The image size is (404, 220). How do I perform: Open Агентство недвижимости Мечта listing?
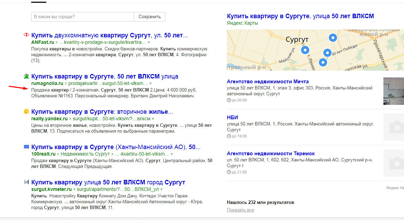pyautogui.click(x=268, y=82)
